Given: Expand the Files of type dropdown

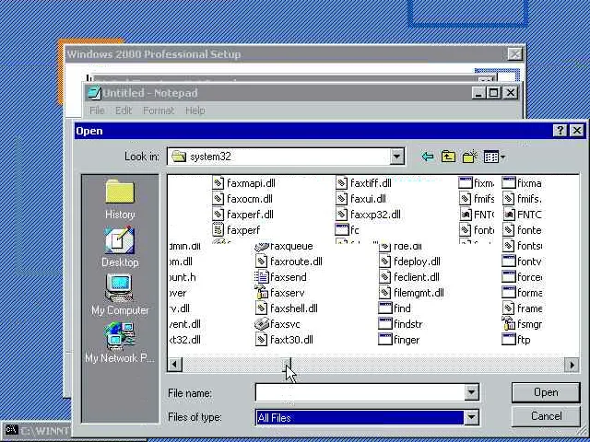Looking at the screenshot, I should pos(471,417).
